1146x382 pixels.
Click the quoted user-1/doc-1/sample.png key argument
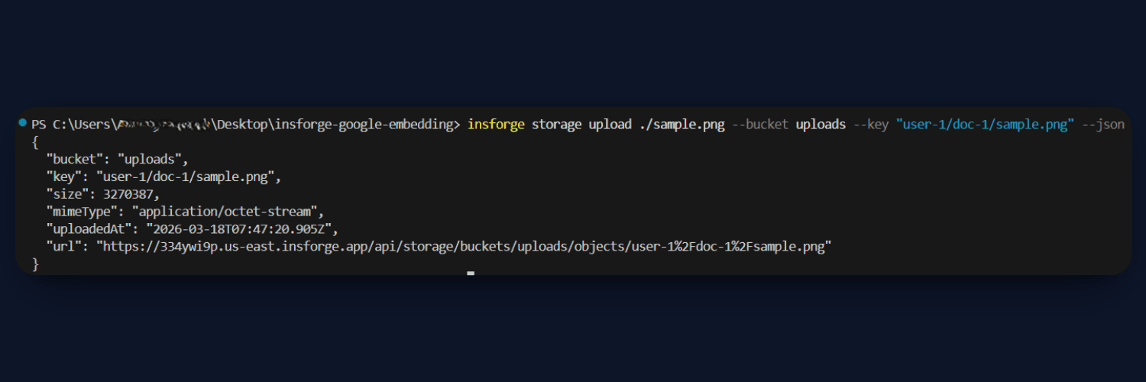click(986, 125)
